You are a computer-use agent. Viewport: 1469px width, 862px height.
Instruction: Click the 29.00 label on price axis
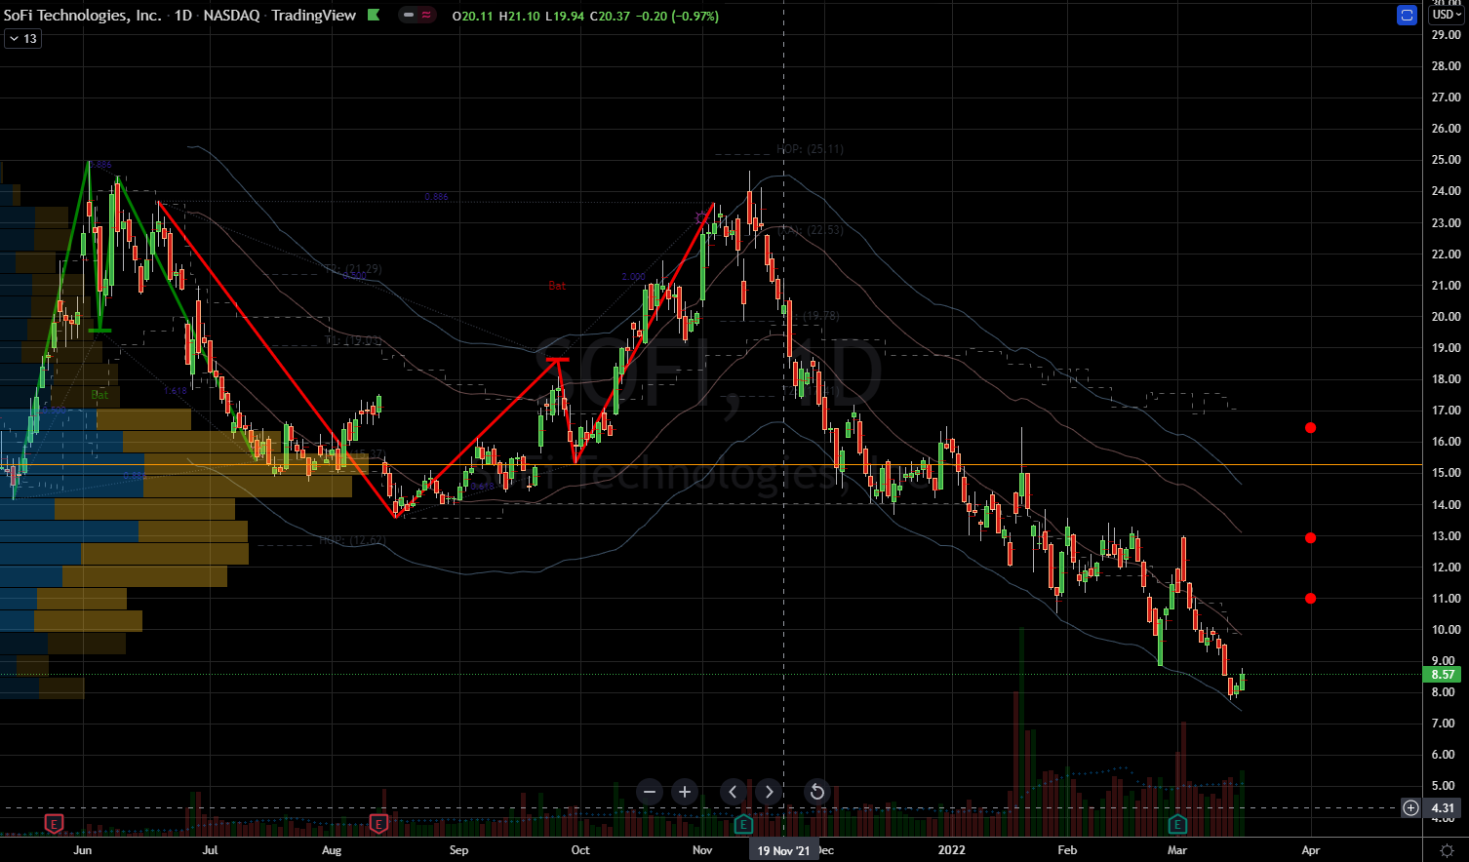(x=1445, y=35)
